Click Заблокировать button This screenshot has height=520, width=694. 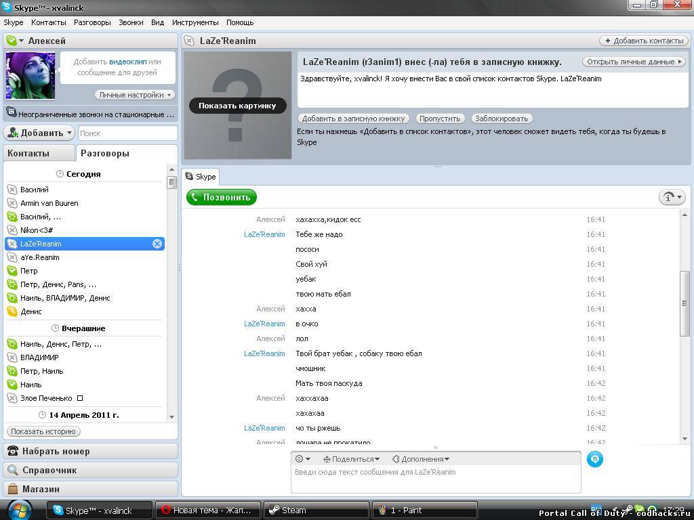pos(502,118)
